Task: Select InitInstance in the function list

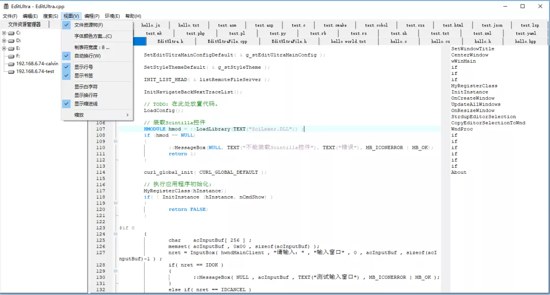Action: tap(470, 92)
